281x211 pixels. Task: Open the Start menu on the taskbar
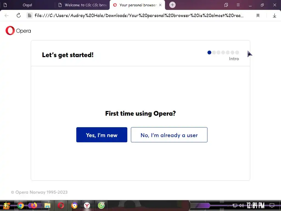point(6,206)
